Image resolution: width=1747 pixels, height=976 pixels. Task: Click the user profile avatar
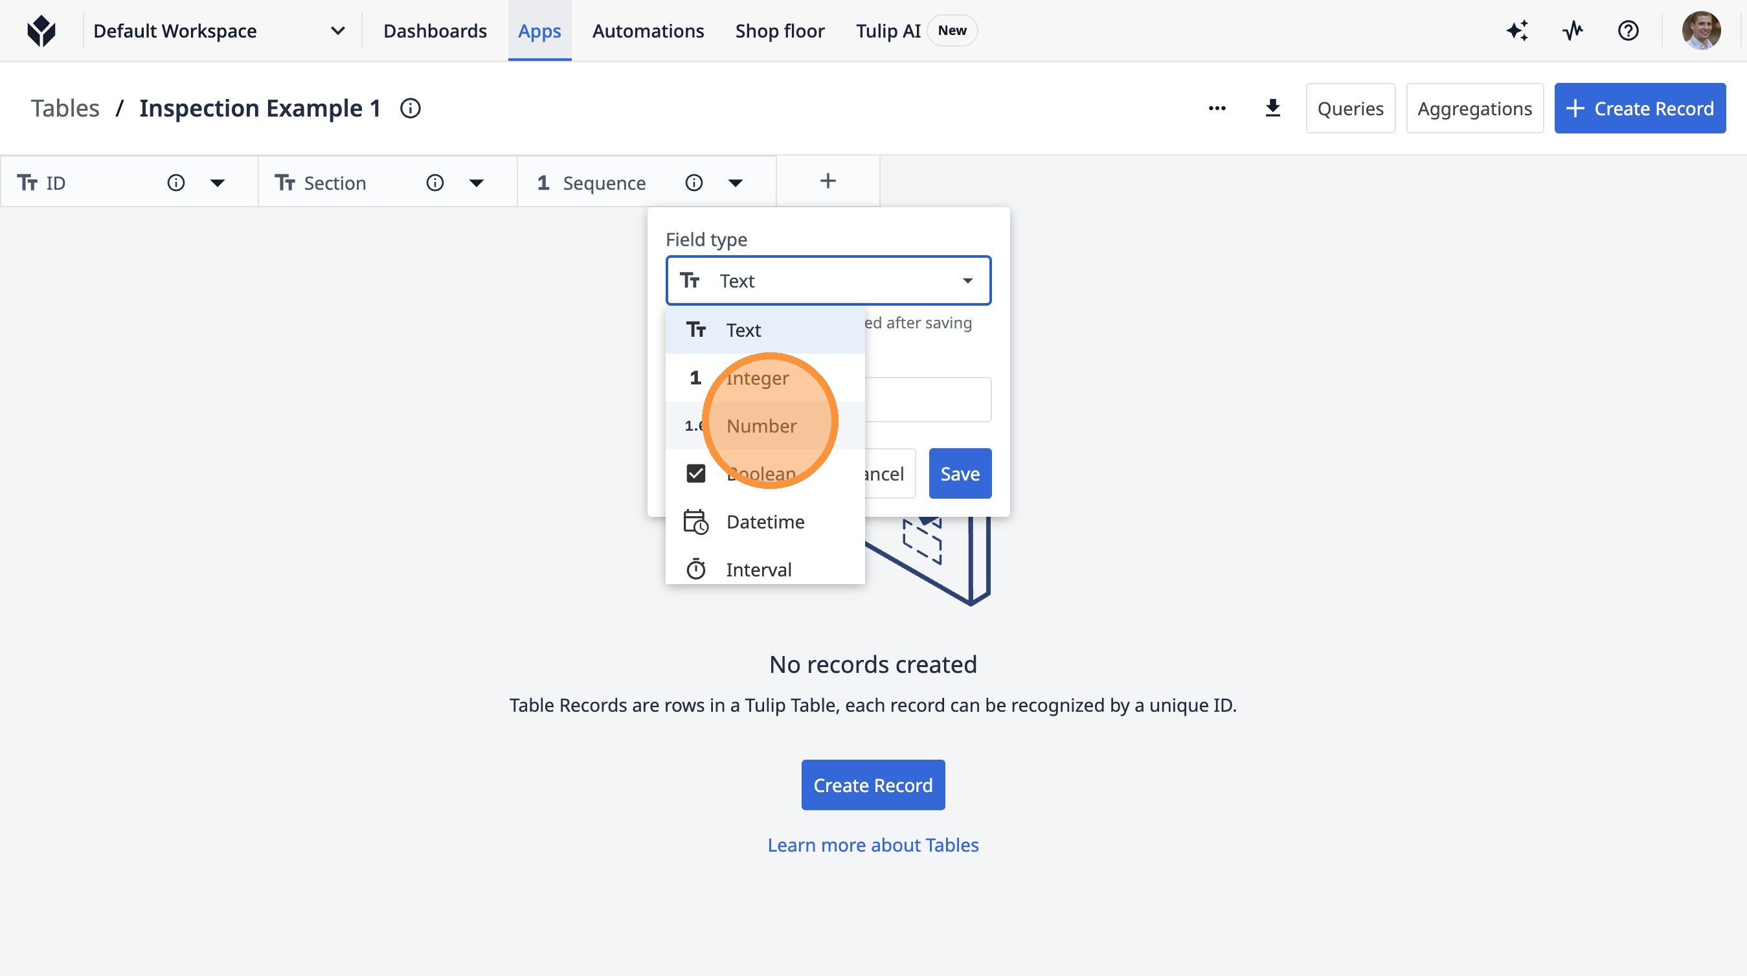pyautogui.click(x=1700, y=30)
